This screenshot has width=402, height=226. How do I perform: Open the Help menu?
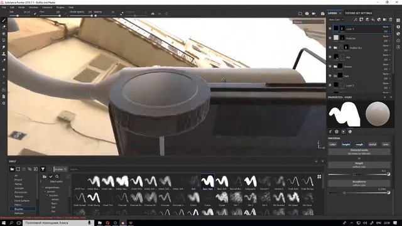pyautogui.click(x=71, y=8)
